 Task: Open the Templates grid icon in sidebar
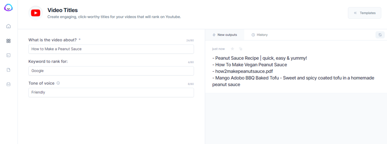(9, 41)
